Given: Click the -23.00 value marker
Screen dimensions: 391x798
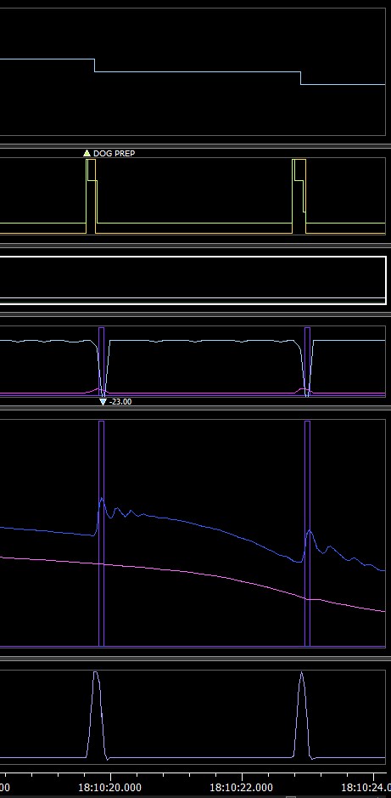Looking at the screenshot, I should tap(120, 401).
